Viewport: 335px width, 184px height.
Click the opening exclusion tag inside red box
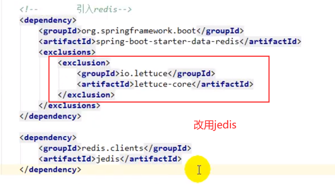(x=84, y=63)
